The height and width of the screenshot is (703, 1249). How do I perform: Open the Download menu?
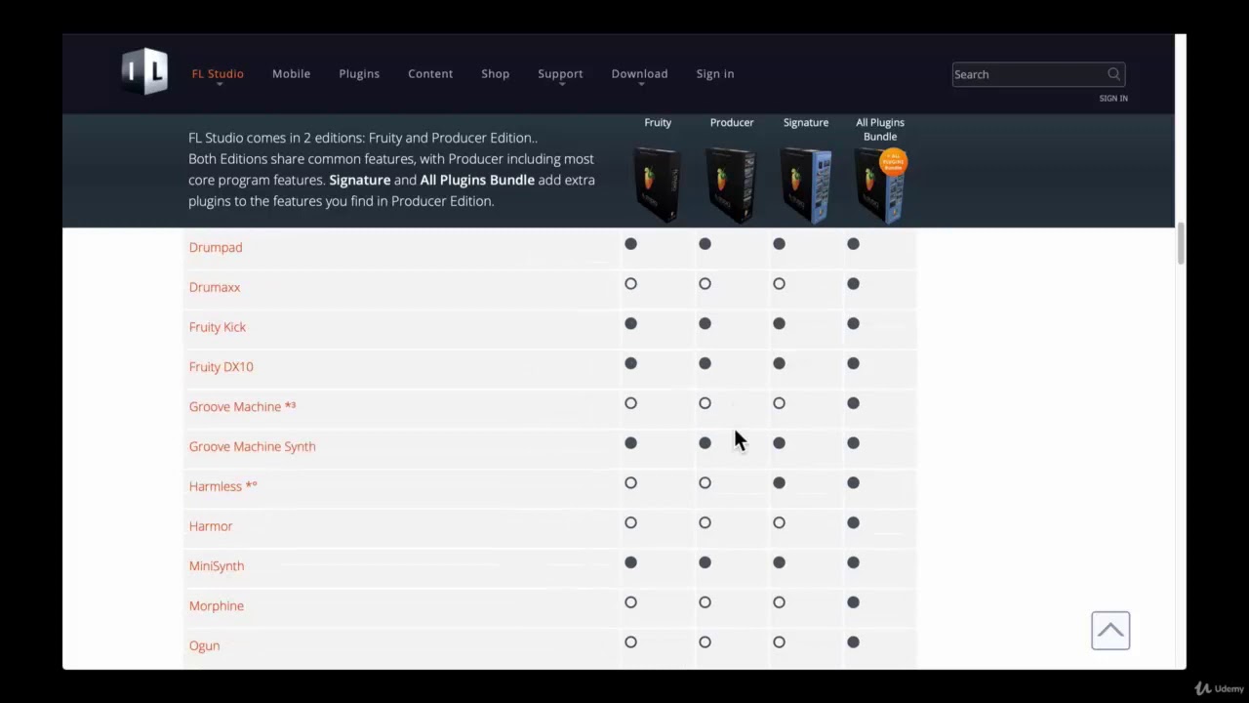639,73
